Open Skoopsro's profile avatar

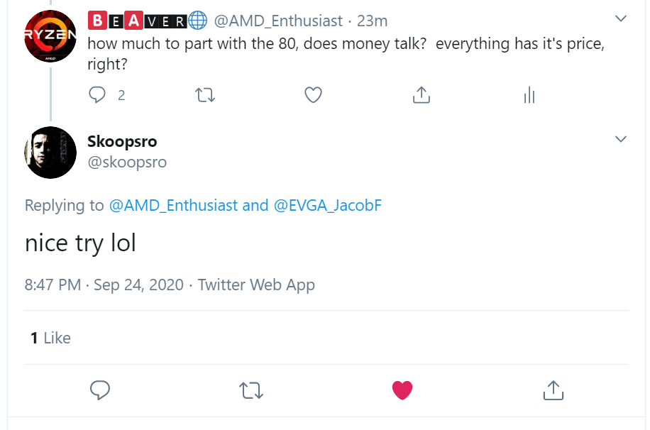50,153
